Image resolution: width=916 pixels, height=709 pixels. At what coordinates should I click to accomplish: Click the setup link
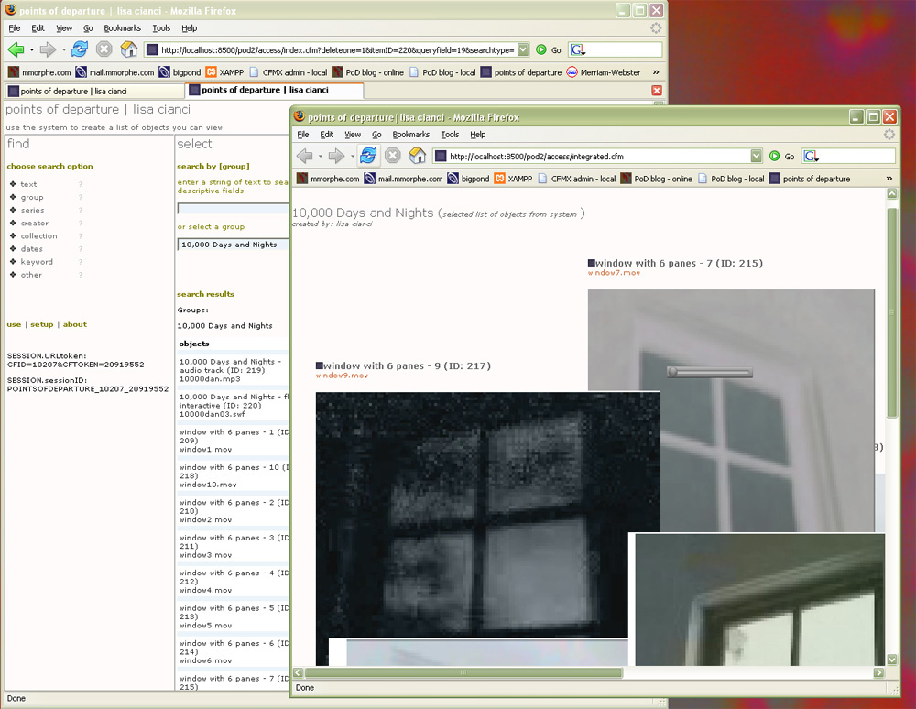point(41,324)
